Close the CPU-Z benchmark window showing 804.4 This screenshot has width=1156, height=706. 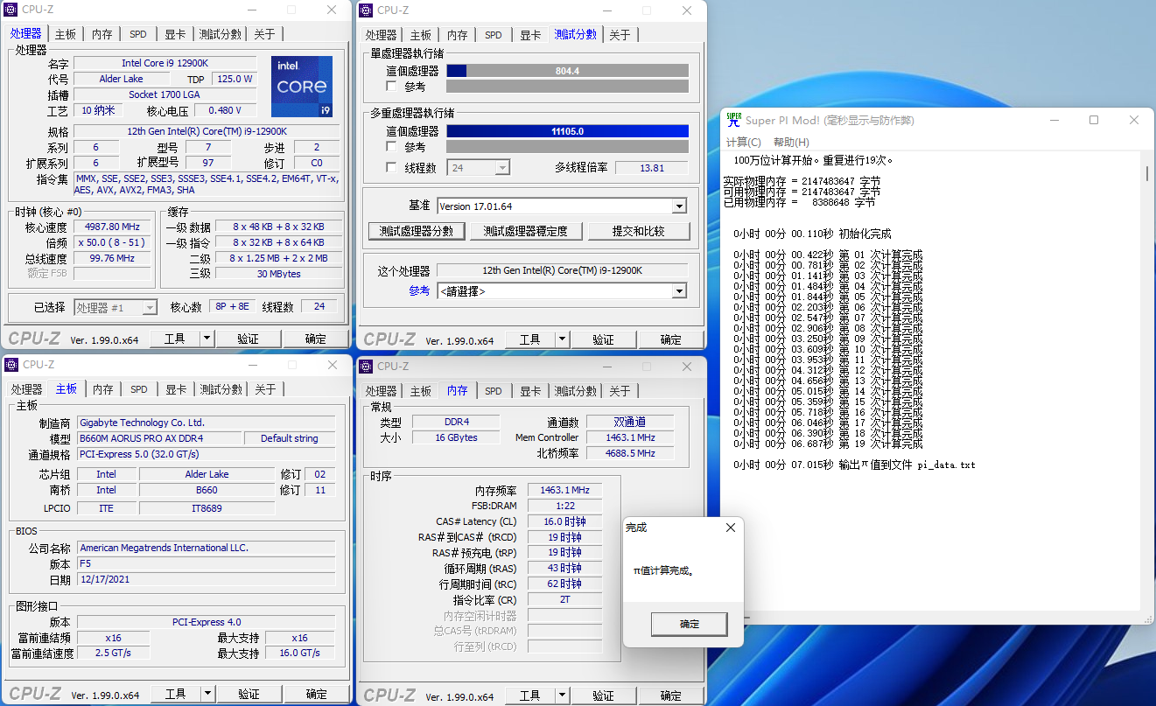(686, 10)
